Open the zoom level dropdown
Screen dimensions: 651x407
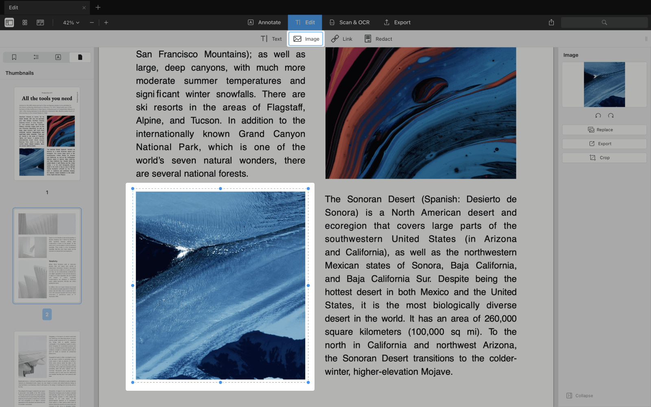[70, 22]
